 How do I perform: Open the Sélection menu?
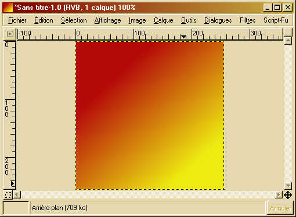click(74, 20)
